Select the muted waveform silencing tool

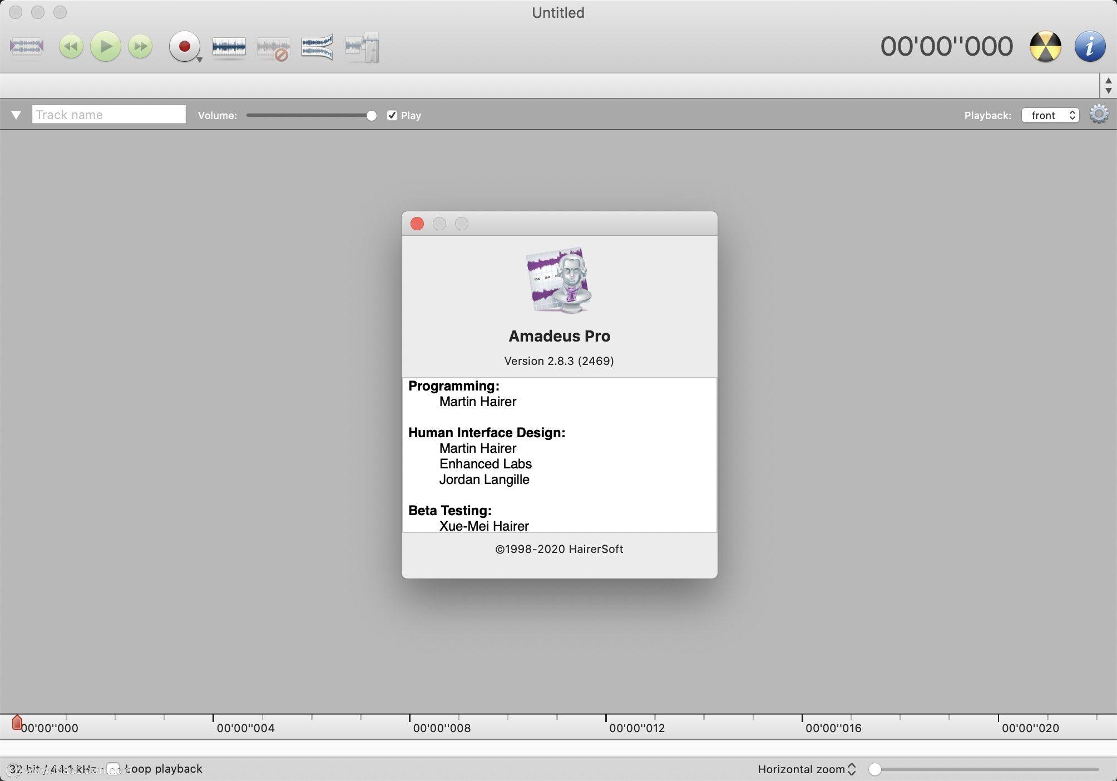[273, 48]
